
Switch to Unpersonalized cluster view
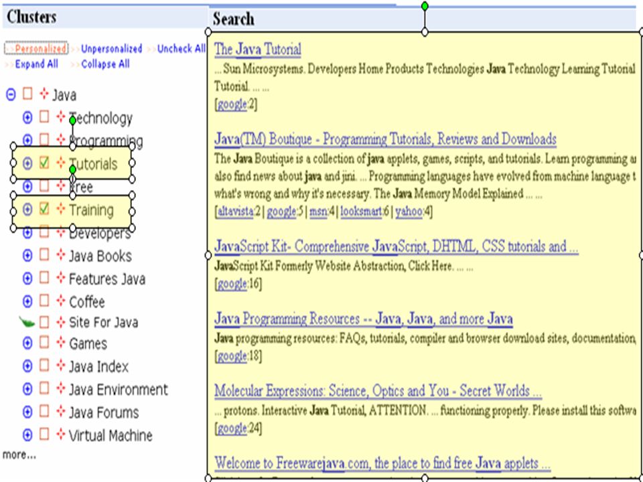(x=112, y=49)
